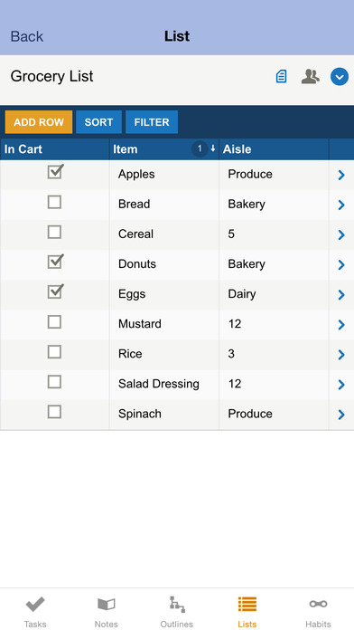Open Cereal row details chevron
Viewport: 354px width, 630px height.
341,234
